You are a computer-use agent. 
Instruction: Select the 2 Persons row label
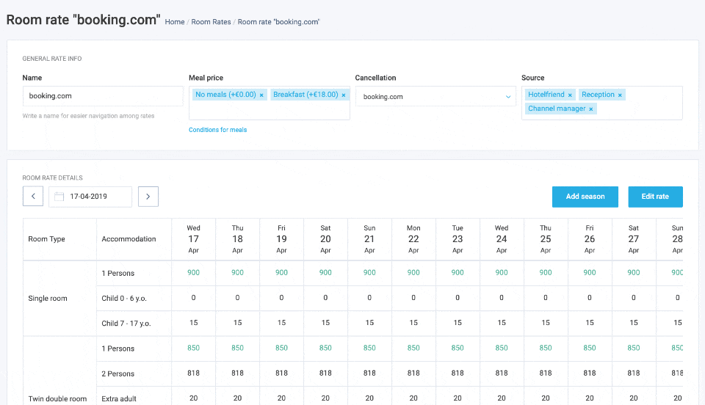tap(117, 374)
